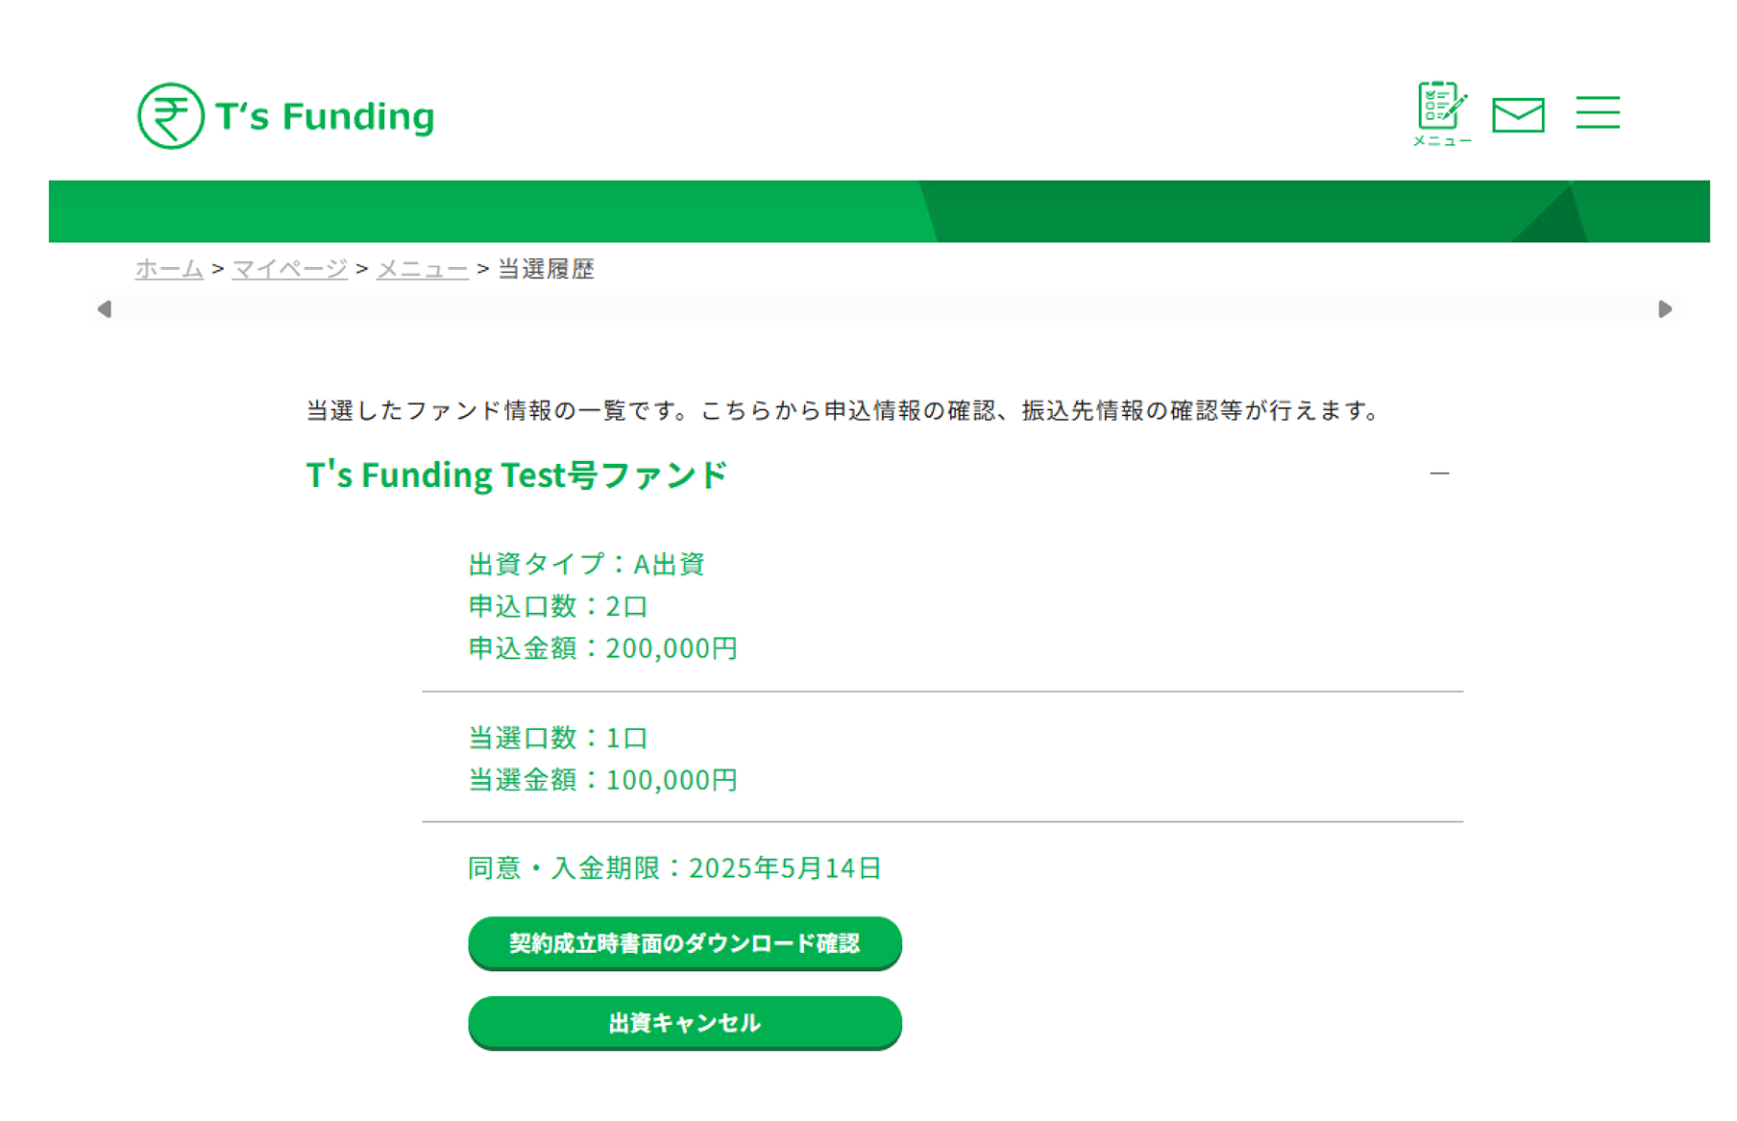Click the 出資タイプ:A出資 text
This screenshot has height=1121, width=1737.
coord(586,564)
